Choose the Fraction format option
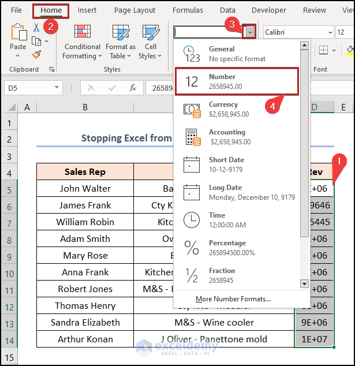Viewport: 355px width, 366px height. (237, 275)
